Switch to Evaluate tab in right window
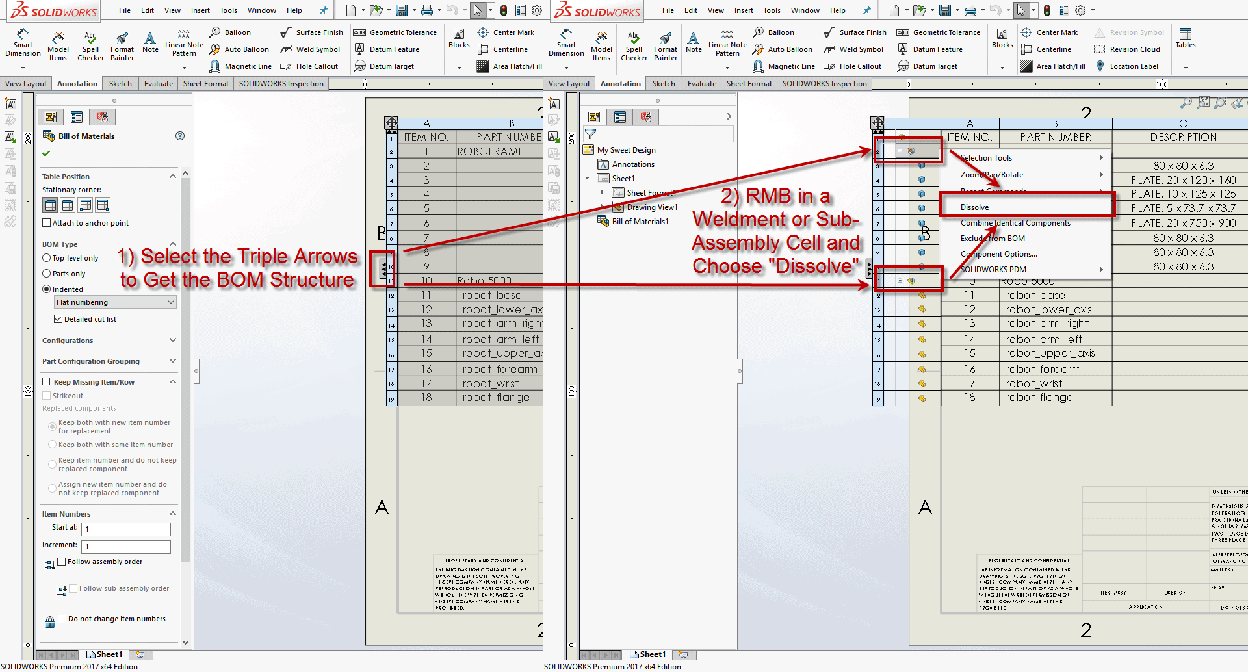 [x=702, y=84]
